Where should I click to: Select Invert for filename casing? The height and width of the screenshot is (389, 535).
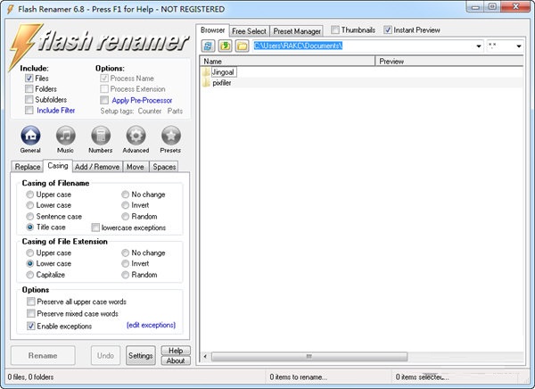tap(125, 205)
